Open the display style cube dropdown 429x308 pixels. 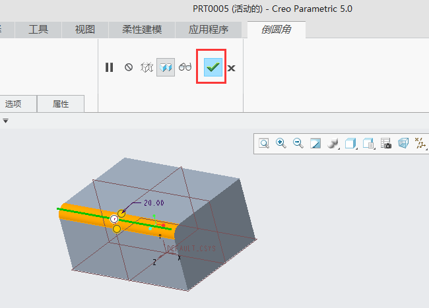pyautogui.click(x=350, y=144)
